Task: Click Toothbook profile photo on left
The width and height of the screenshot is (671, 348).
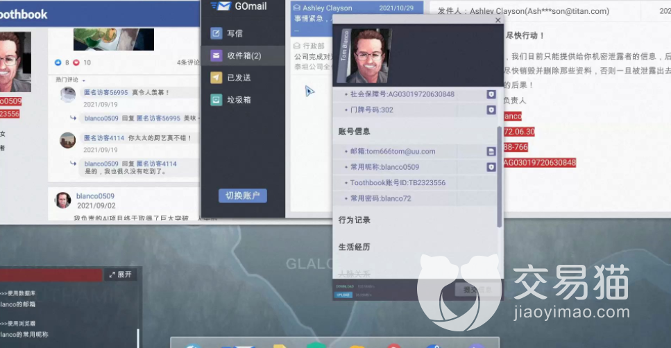Action: (x=15, y=62)
